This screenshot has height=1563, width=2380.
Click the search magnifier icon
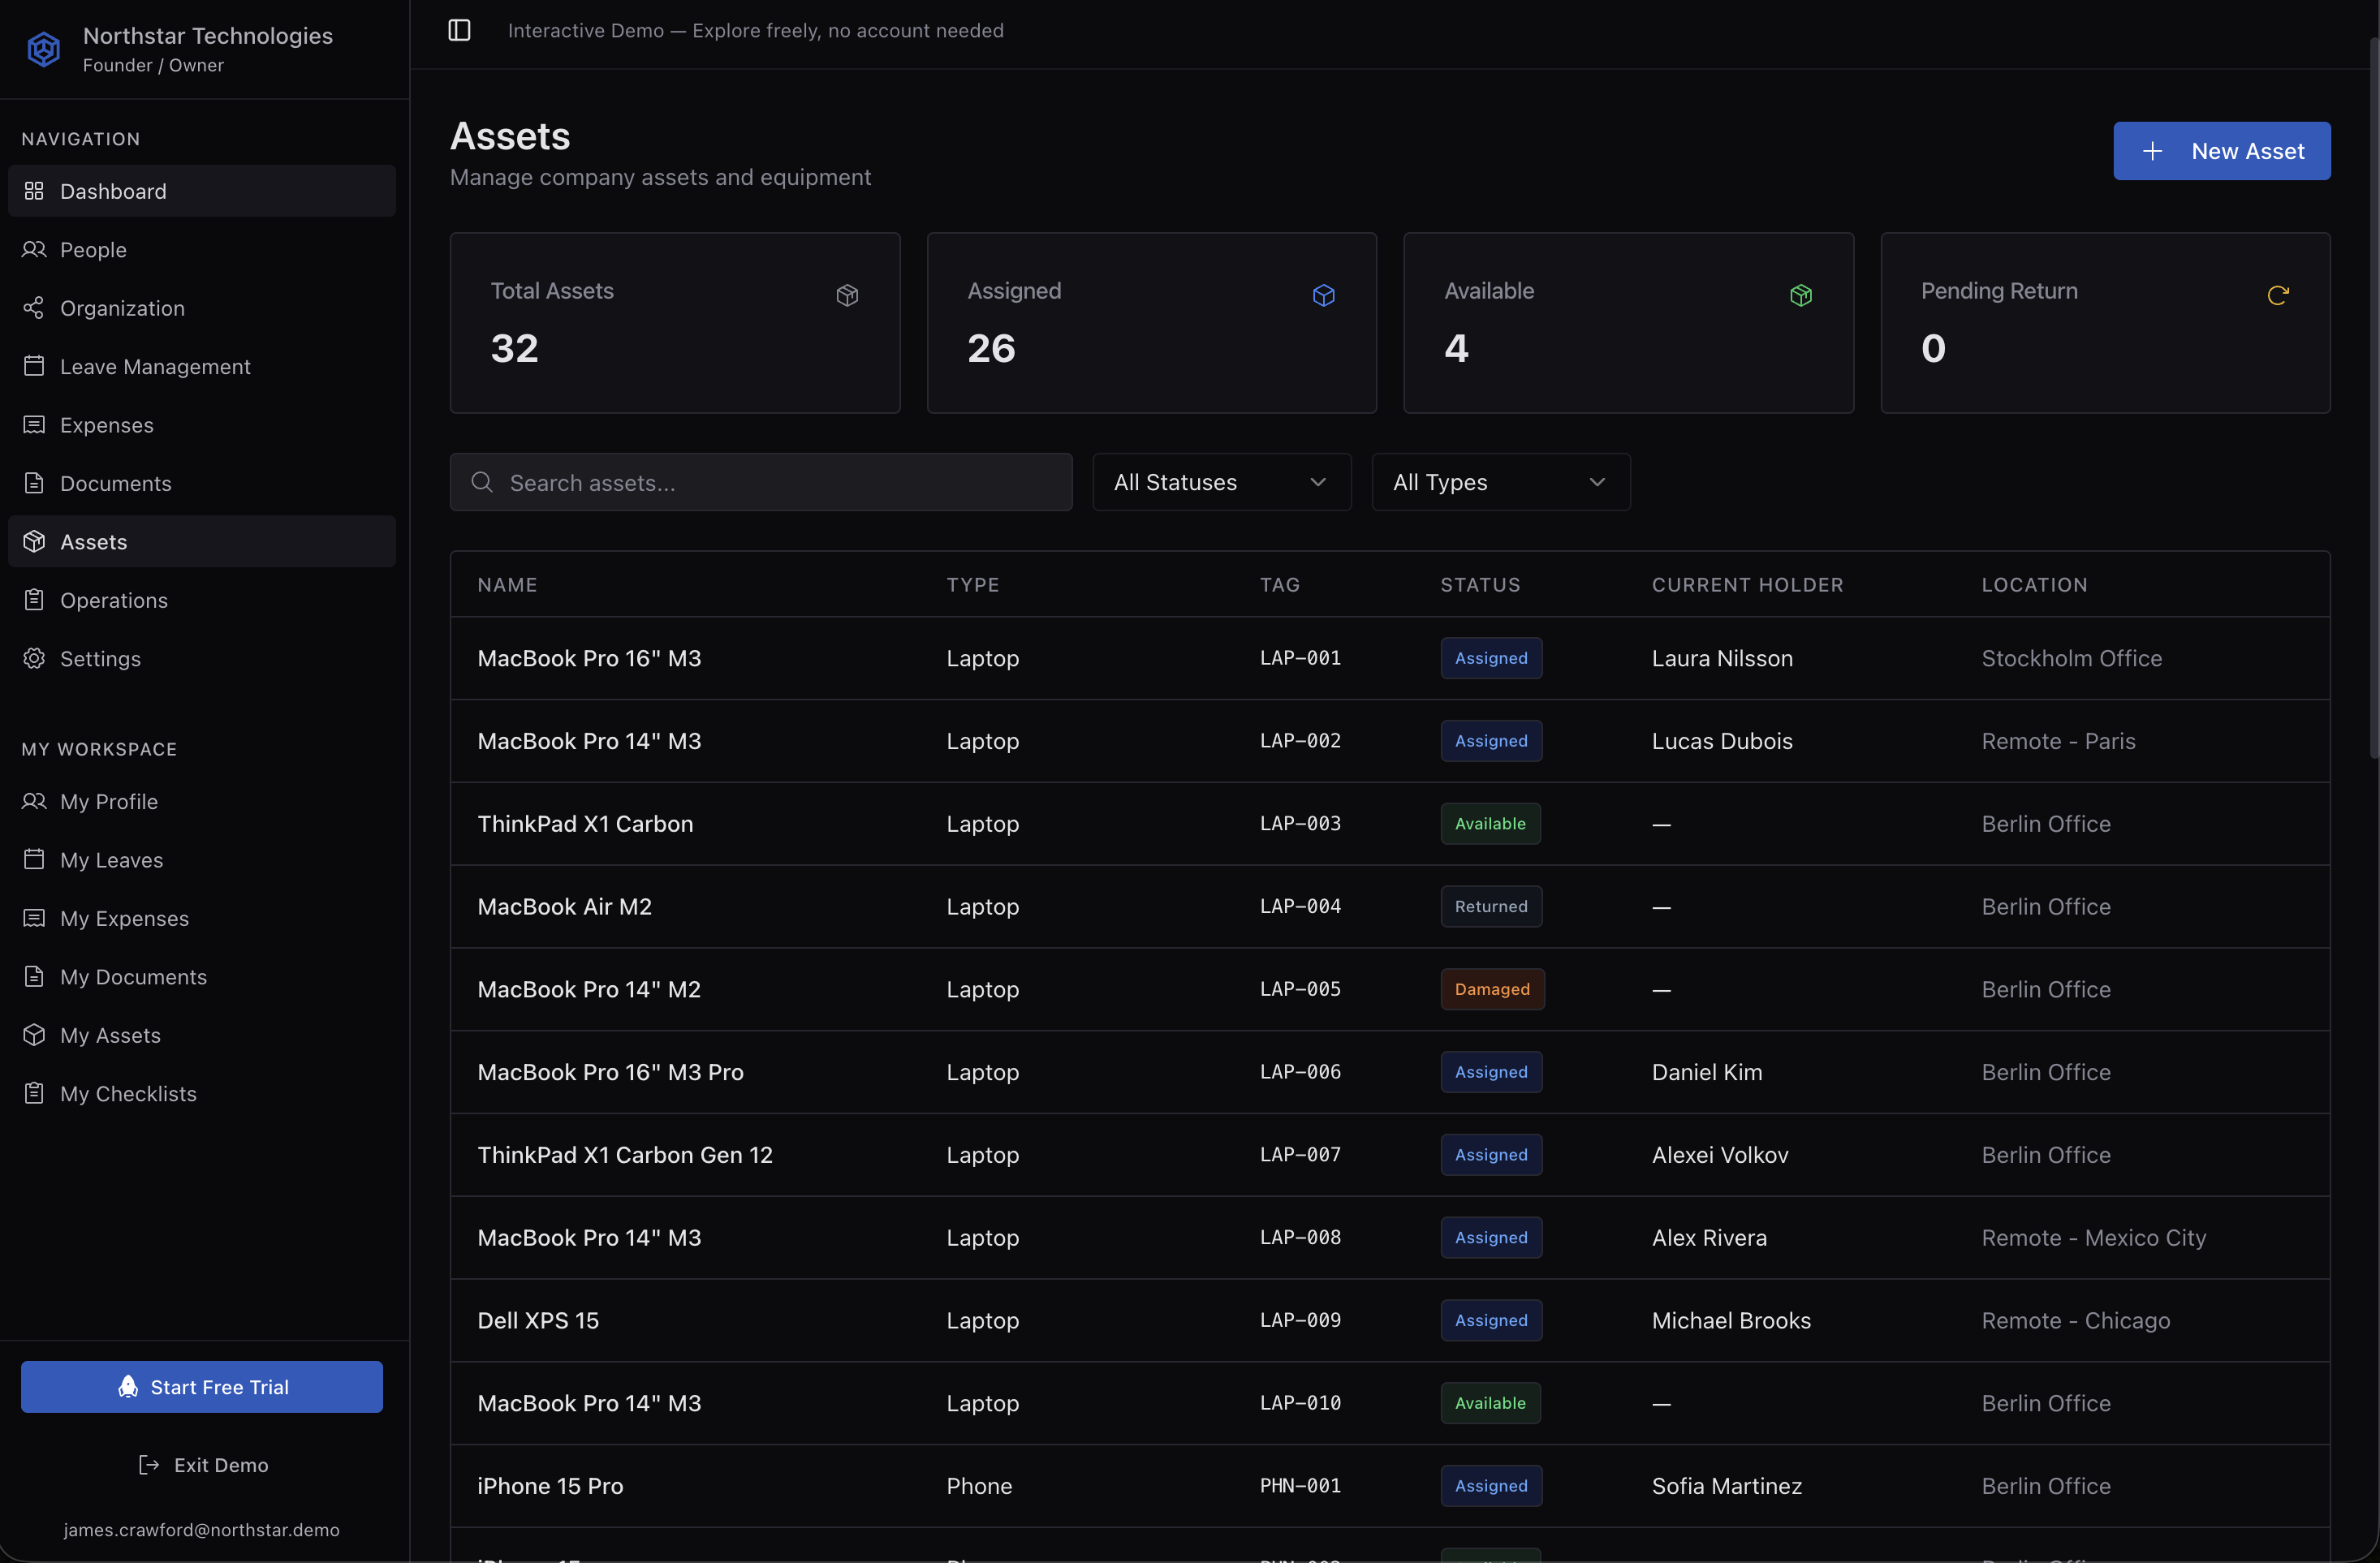click(x=482, y=482)
